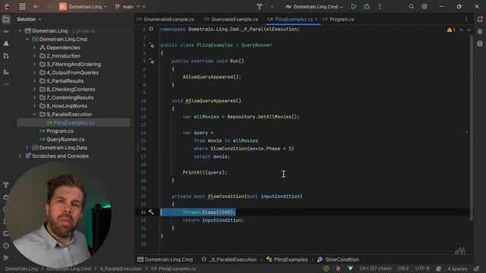This screenshot has width=486, height=273.
Task: Click the green checkmark status icon
Action: [x=326, y=268]
